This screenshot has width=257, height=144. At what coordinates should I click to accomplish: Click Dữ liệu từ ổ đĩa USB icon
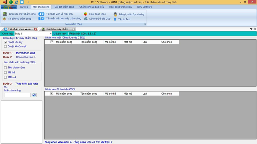click(86, 19)
